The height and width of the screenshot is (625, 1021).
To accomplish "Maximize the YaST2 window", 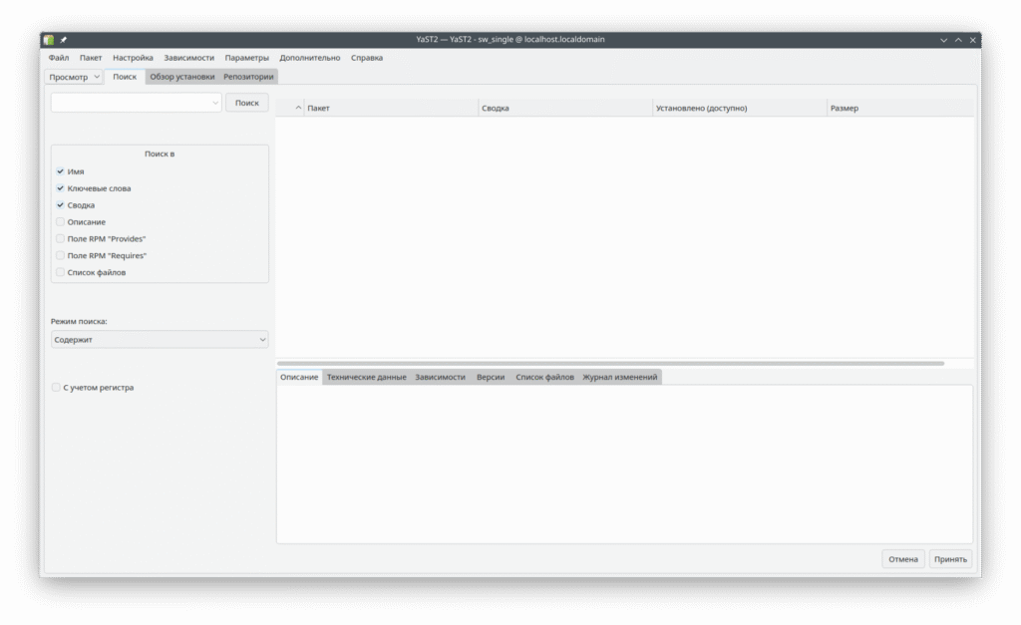I will point(958,40).
